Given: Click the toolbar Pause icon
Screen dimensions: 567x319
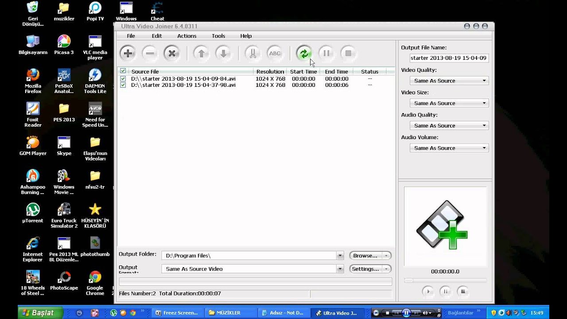Looking at the screenshot, I should [x=326, y=54].
